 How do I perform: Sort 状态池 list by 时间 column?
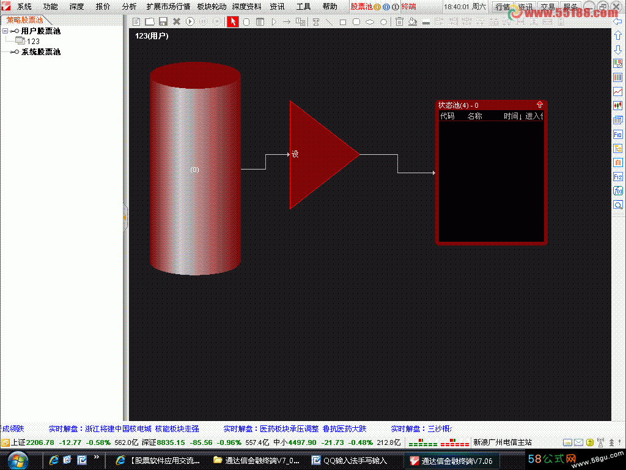click(x=513, y=116)
